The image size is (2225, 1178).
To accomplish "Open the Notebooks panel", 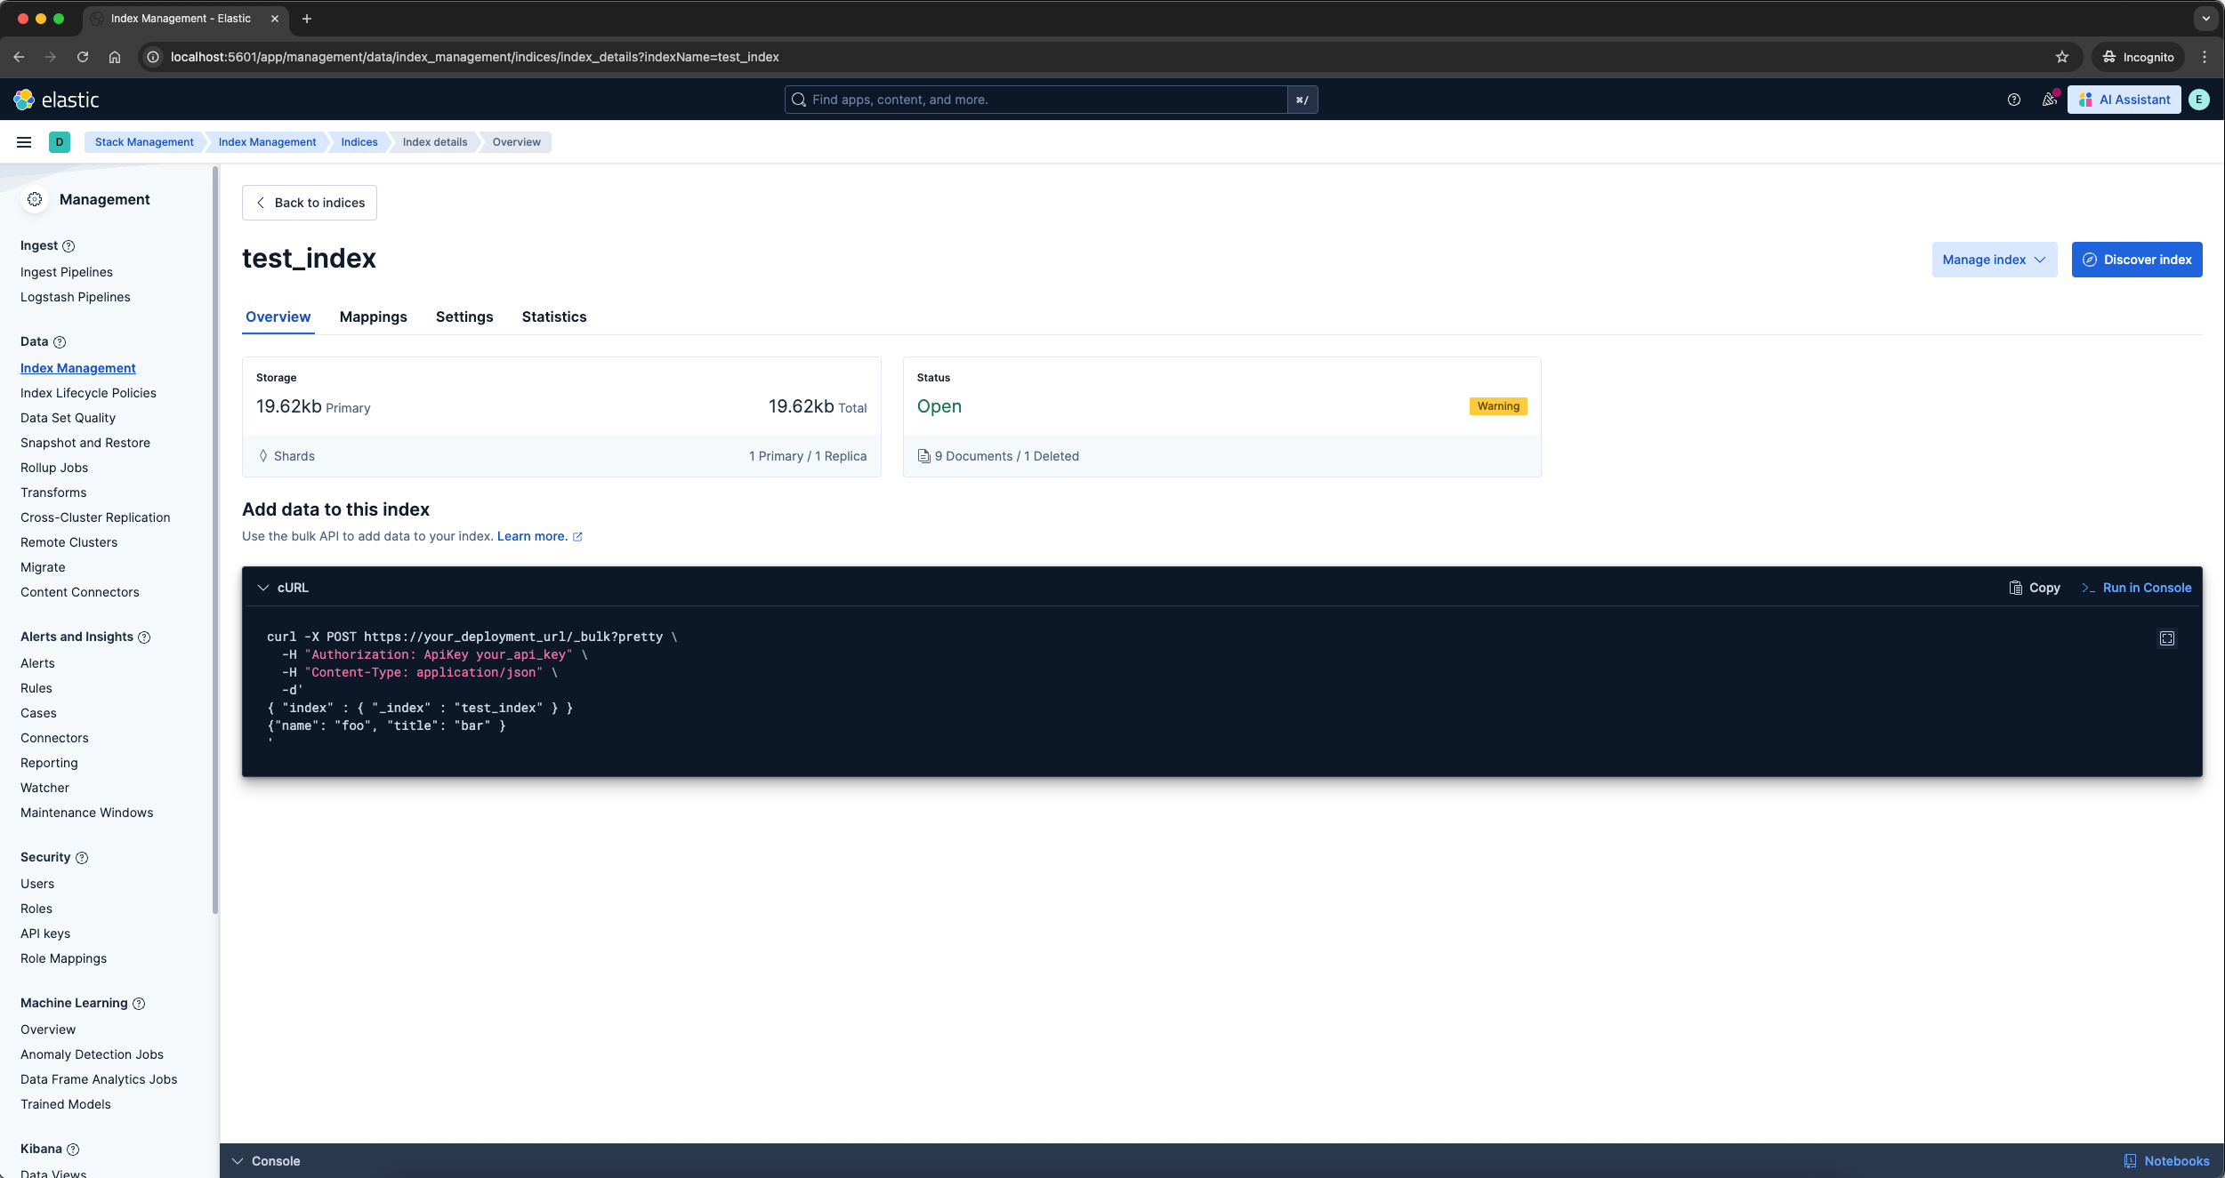I will coord(2169,1160).
